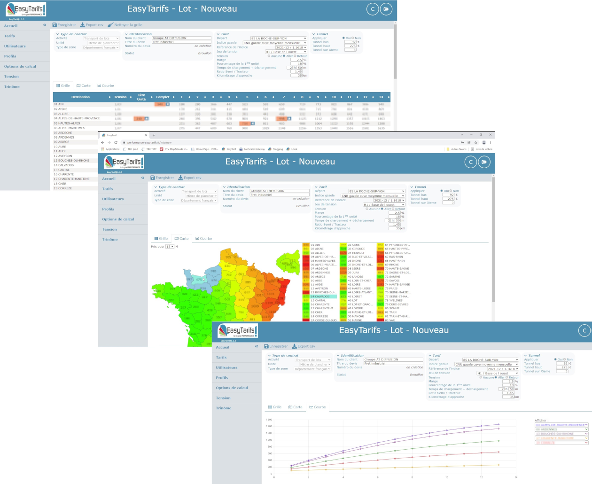Select Tunnel 'Oui' radio in the browser Carte window
592x484 pixels.
point(442,191)
